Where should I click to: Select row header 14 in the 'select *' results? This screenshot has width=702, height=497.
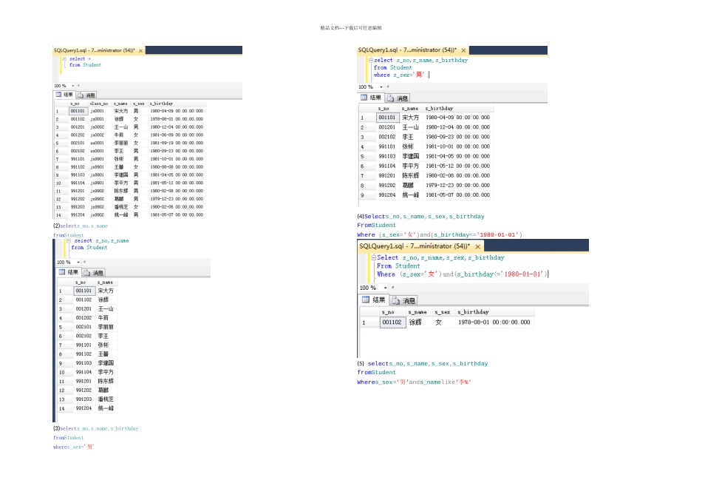tap(58, 214)
